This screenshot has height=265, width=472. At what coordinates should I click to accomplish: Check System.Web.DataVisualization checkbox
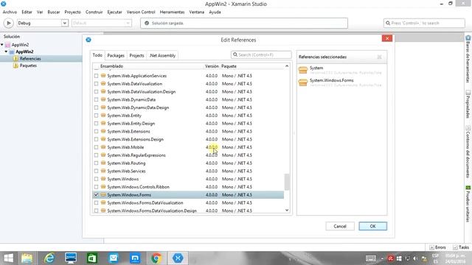coord(96,84)
